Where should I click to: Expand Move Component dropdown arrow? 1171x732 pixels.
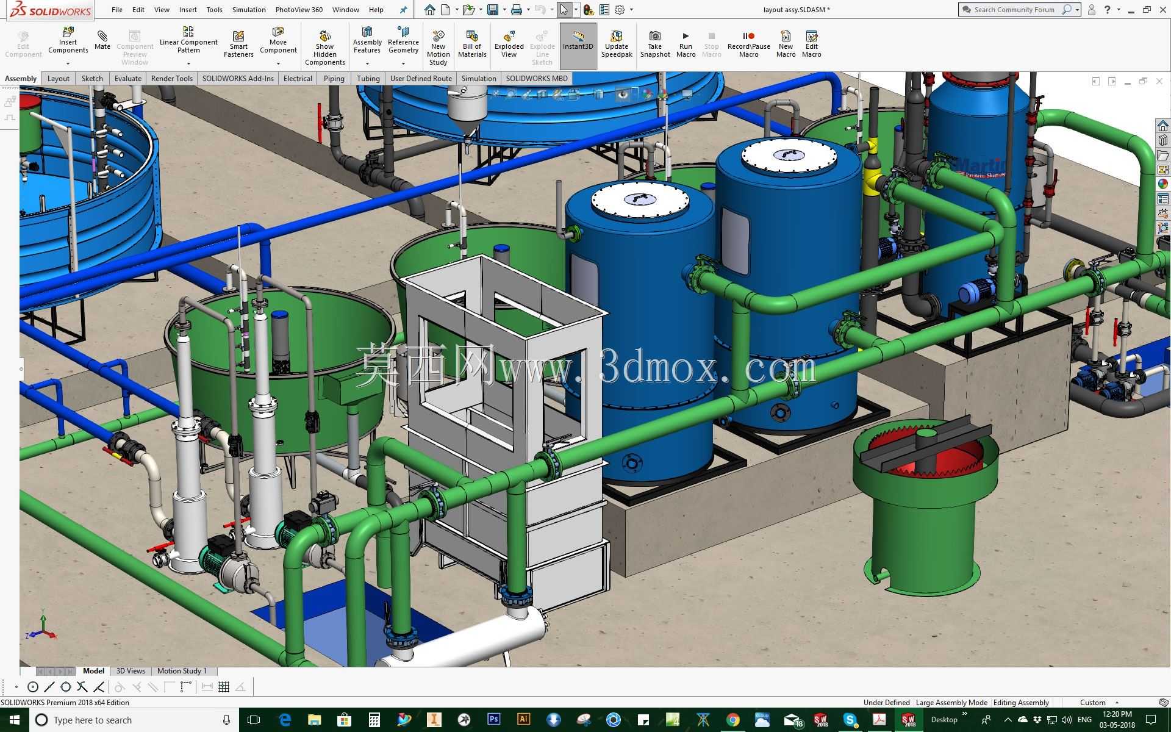click(278, 63)
